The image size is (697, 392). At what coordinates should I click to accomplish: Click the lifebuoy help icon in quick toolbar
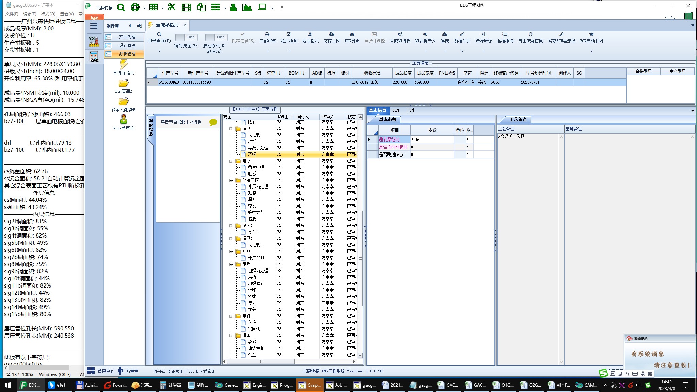point(135,7)
